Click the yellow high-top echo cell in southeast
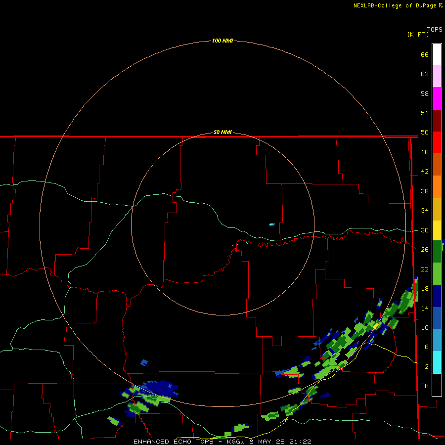The image size is (445, 445). [375, 326]
